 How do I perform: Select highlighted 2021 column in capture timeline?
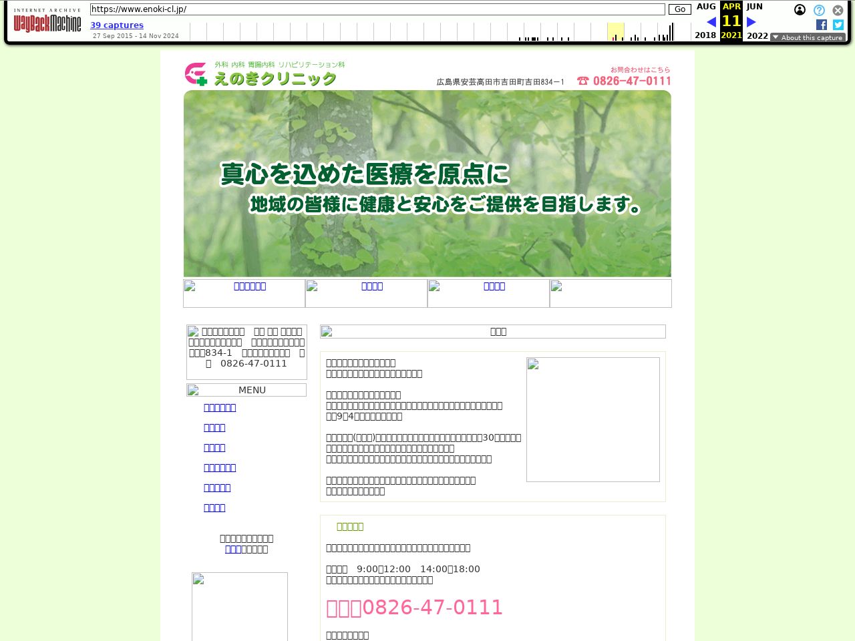coord(615,31)
